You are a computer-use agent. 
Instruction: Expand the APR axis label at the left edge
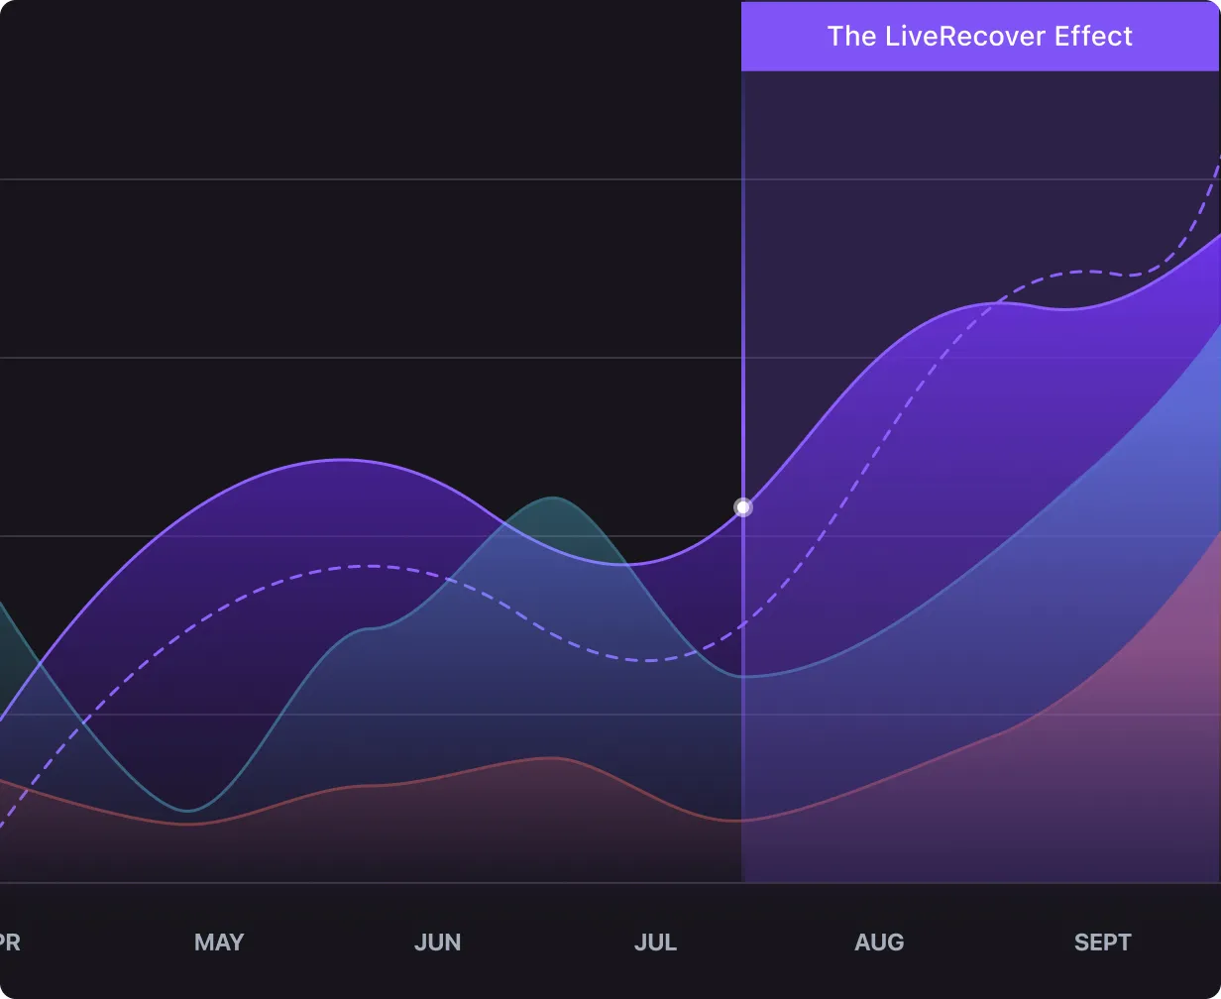(10, 943)
